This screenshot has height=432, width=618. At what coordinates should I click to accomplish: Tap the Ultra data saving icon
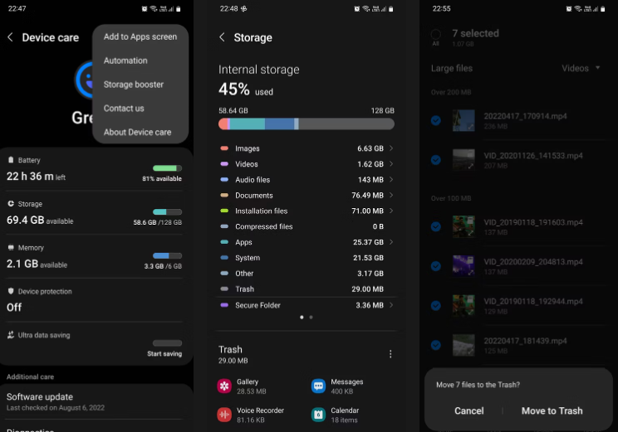tap(11, 335)
